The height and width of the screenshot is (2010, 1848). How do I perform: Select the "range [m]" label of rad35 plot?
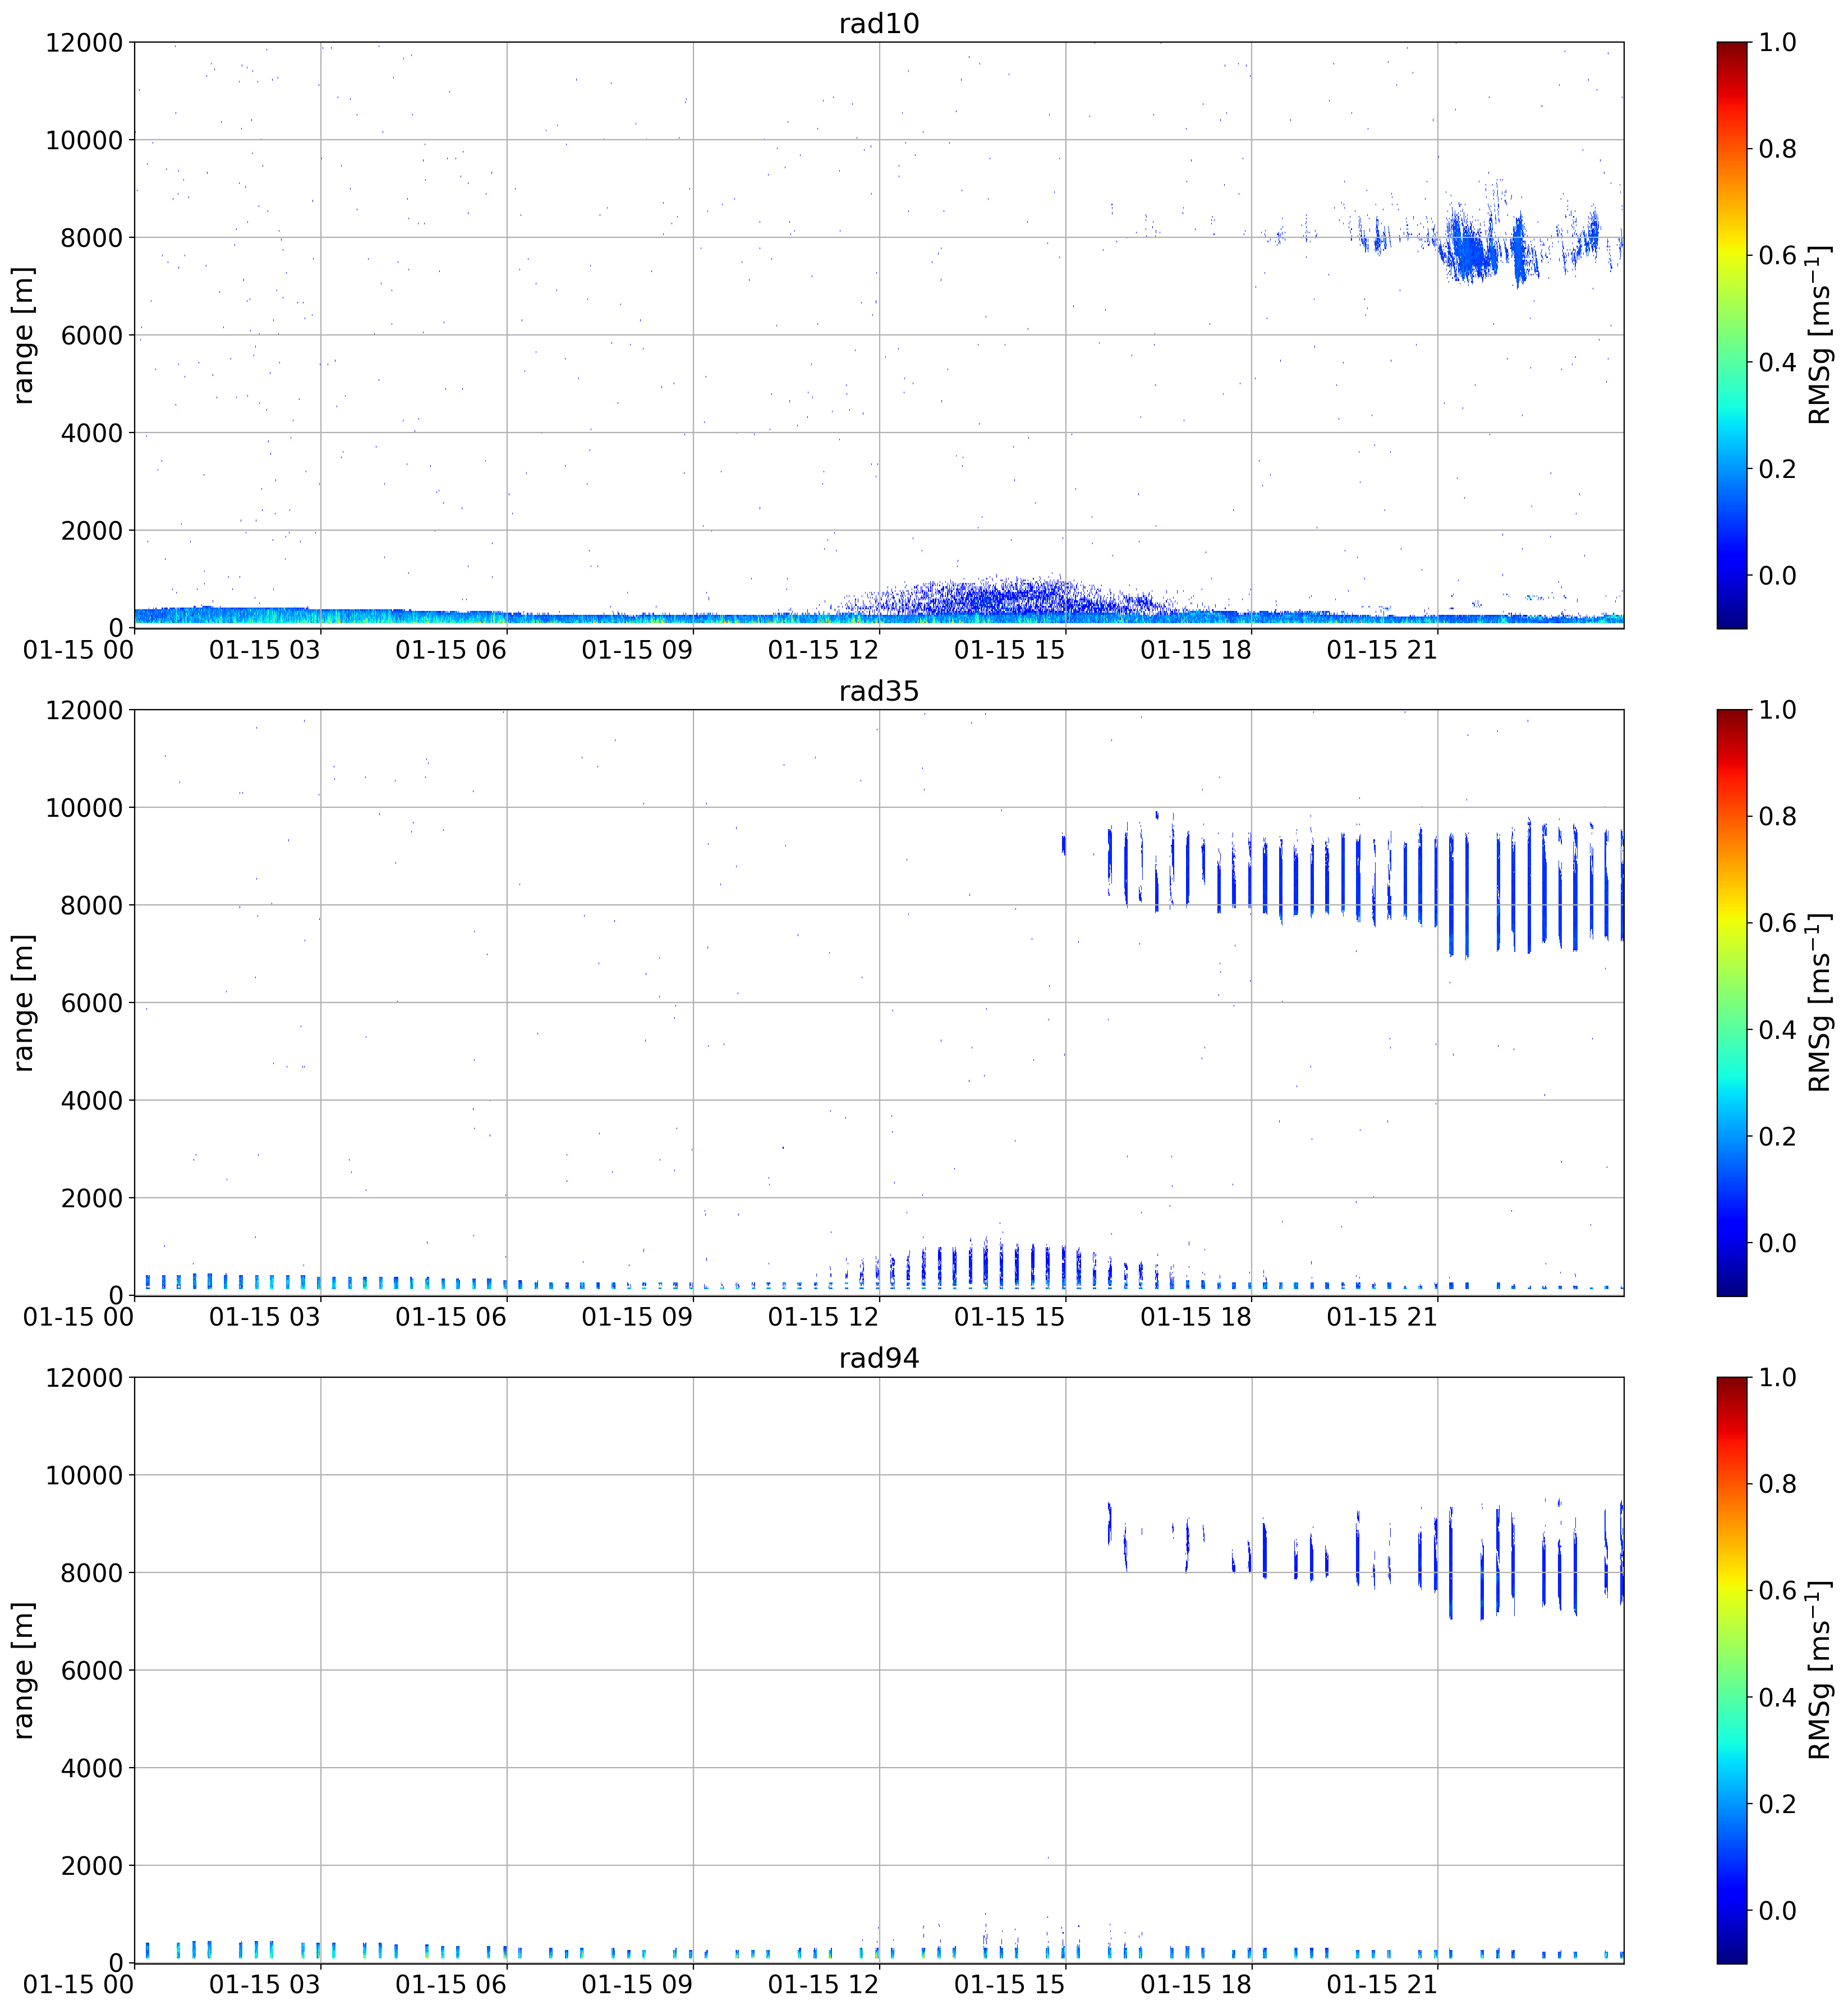click(x=23, y=1003)
